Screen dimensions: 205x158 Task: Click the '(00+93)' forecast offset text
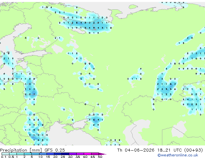[x=194, y=150]
